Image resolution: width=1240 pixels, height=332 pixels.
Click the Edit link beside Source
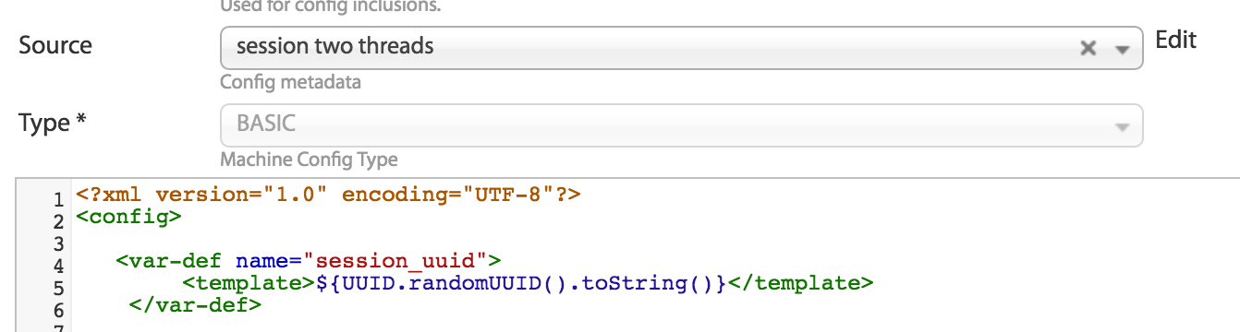pyautogui.click(x=1176, y=40)
